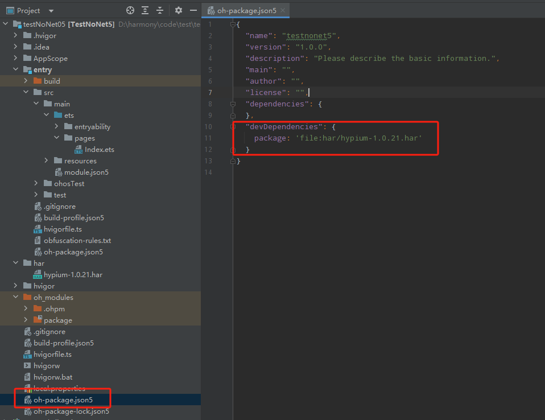The height and width of the screenshot is (420, 545).
Task: Hide the Project panel with minus icon
Action: (193, 10)
